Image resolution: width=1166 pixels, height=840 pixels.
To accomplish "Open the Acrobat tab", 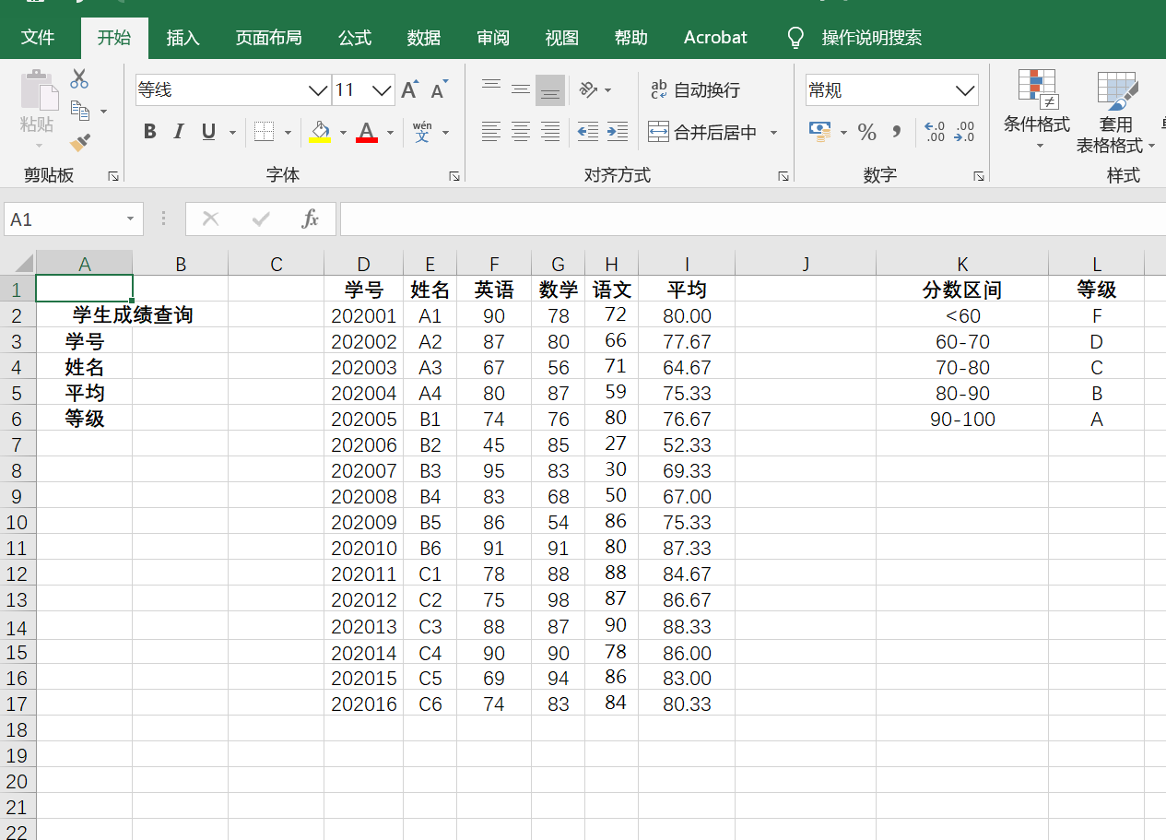I will click(715, 38).
